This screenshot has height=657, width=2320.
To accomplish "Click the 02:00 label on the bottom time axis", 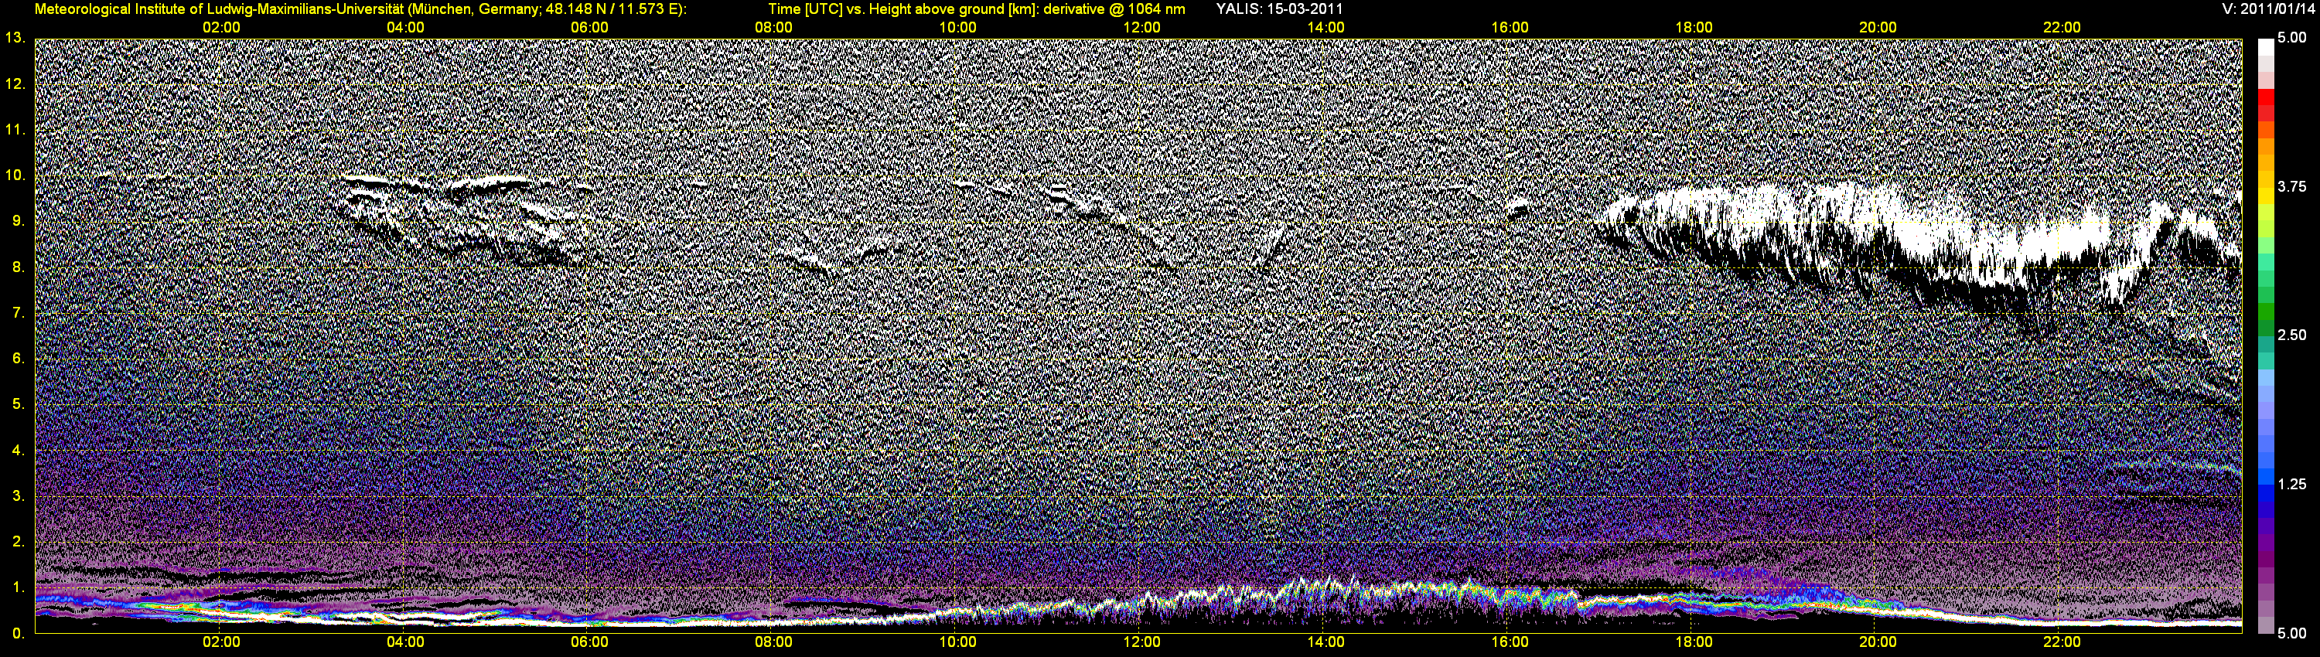I will point(220,642).
